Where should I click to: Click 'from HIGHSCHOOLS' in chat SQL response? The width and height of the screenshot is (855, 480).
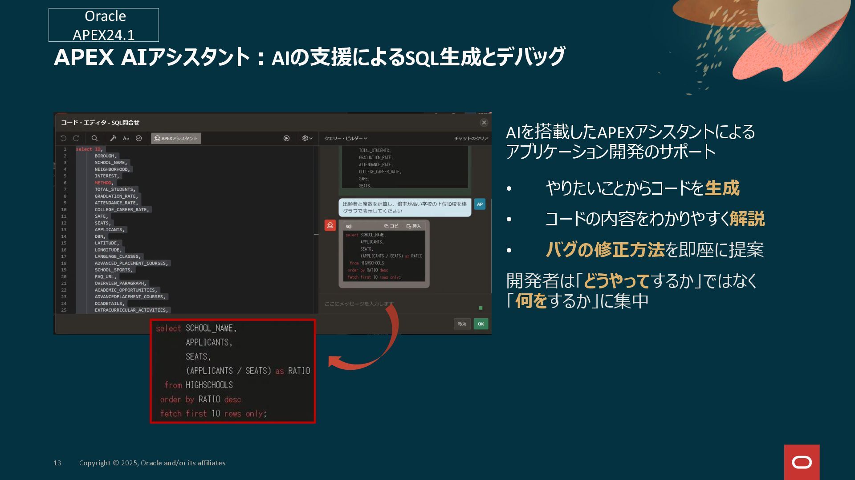pyautogui.click(x=366, y=263)
